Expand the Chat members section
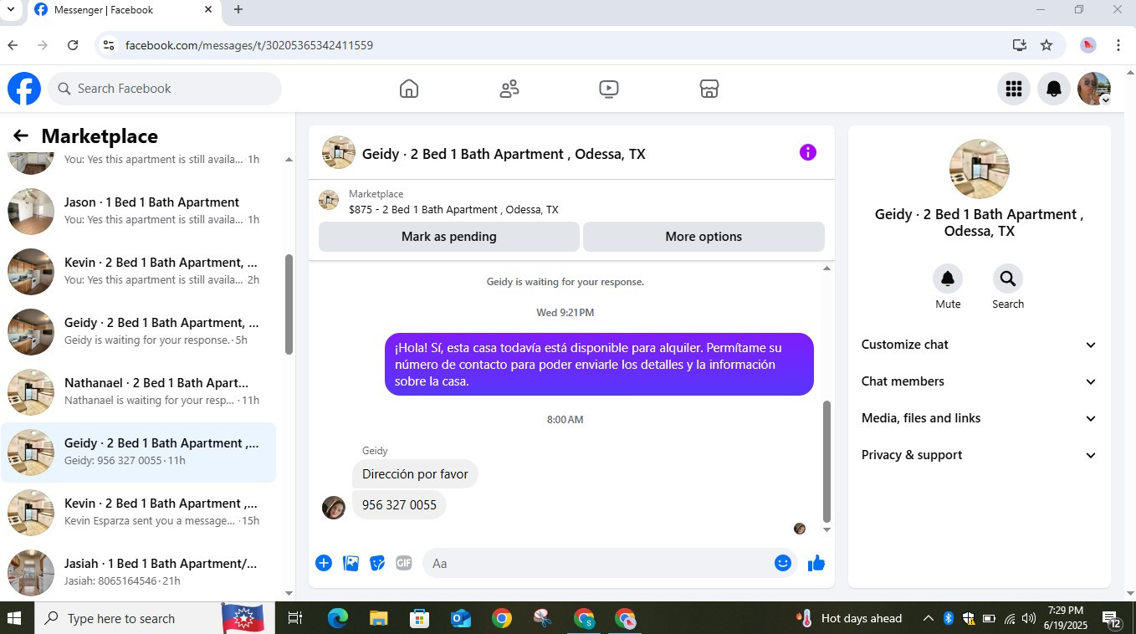The image size is (1136, 634). (979, 381)
